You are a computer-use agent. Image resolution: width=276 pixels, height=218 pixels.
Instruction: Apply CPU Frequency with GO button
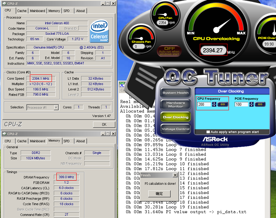tap(223, 104)
